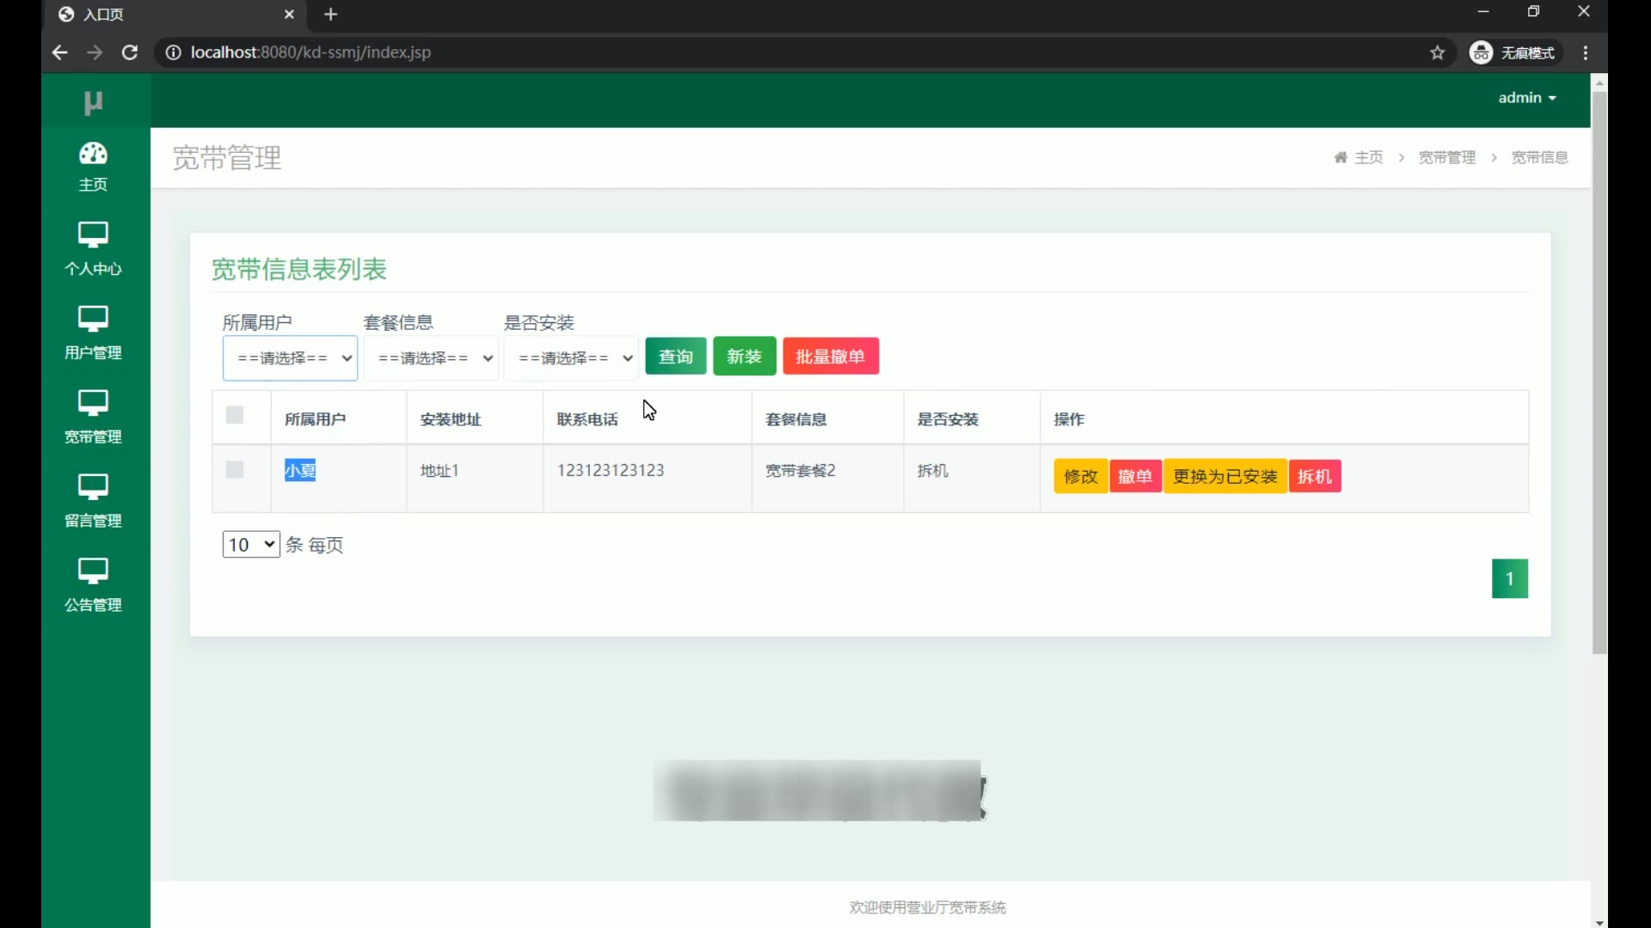Open 个人中心 monitor icon in sidebar
The image size is (1651, 928).
click(93, 235)
